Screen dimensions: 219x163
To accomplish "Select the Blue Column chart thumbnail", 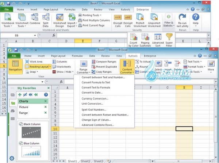I will tap(31, 151).
